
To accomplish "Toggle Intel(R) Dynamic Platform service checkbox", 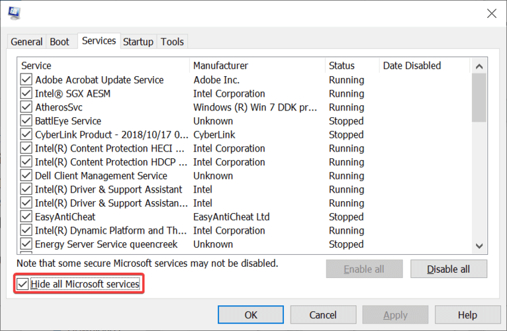I will pos(26,230).
